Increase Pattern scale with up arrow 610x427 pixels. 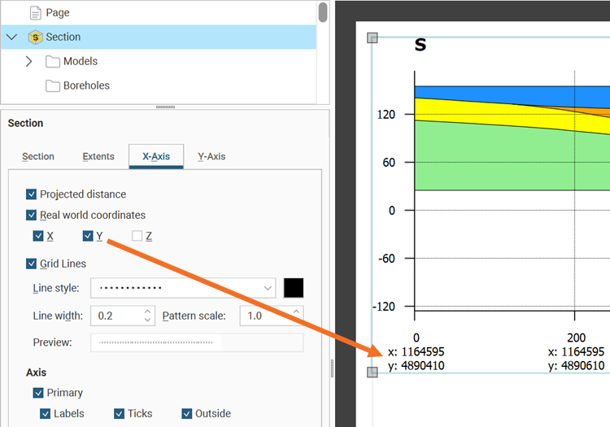click(x=297, y=311)
